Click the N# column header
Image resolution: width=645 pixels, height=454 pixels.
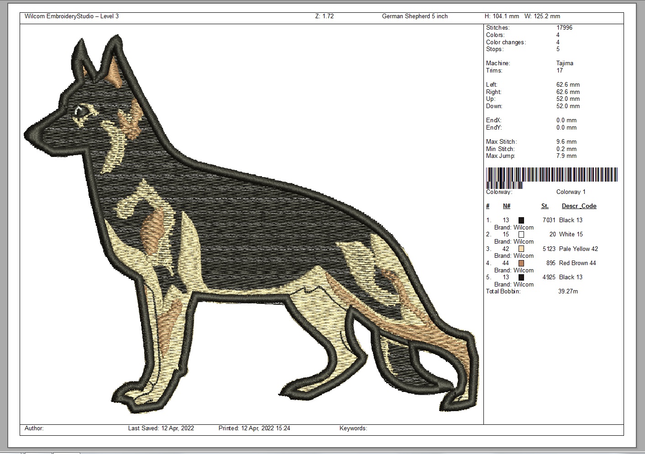507,206
